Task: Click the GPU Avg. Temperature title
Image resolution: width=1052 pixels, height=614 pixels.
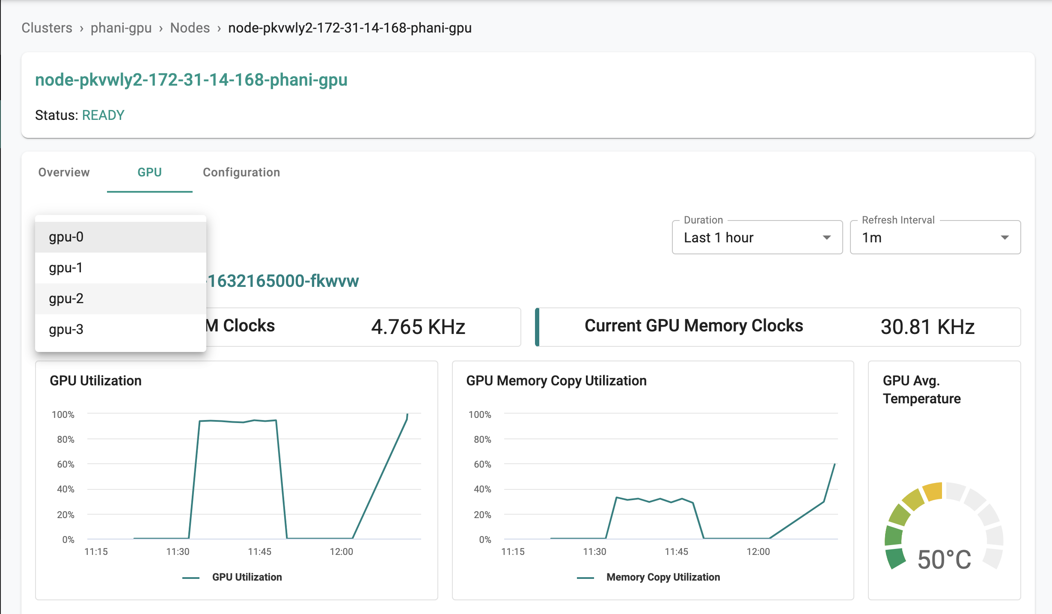Action: 921,390
